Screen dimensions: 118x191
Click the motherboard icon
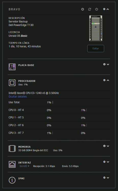coord(12,67)
